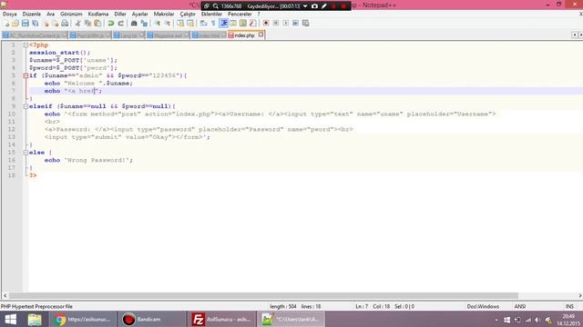Click the Close All documents toolbar icon
The image size is (583, 327).
click(x=55, y=24)
